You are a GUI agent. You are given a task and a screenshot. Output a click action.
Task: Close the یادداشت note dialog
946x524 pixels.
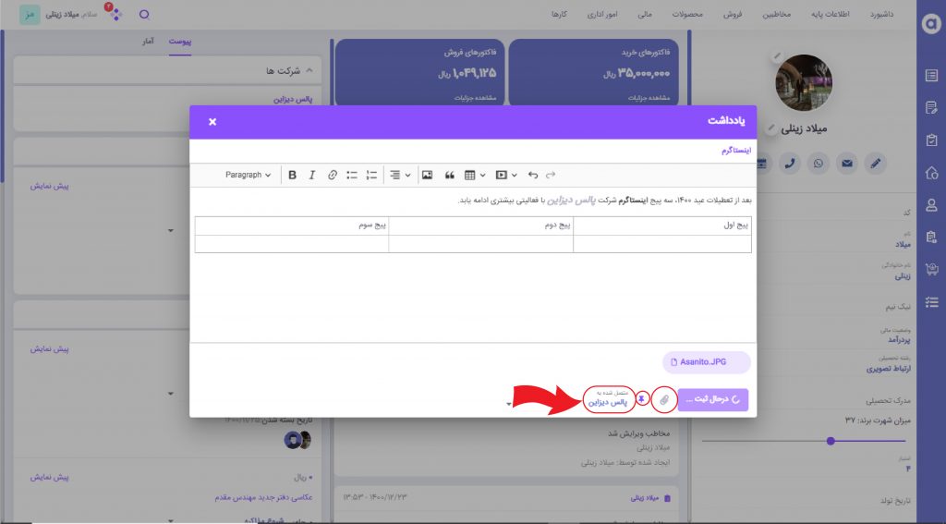coord(212,121)
